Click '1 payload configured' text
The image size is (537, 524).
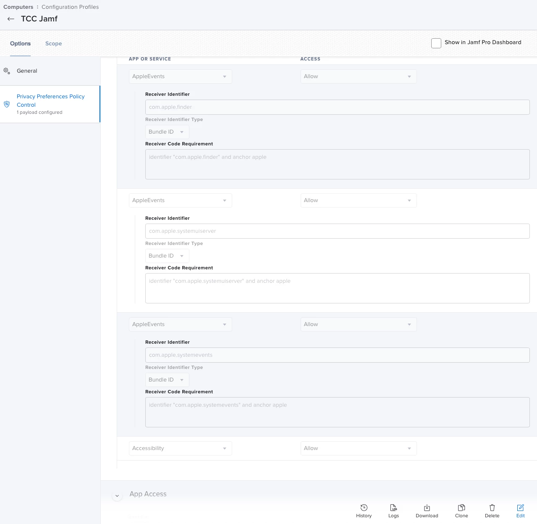(x=39, y=113)
